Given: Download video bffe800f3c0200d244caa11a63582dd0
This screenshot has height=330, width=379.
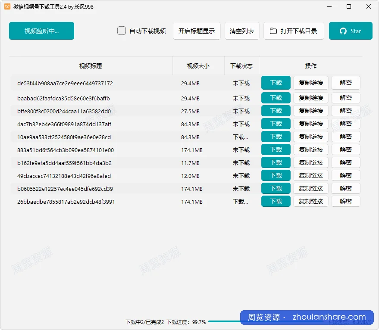Looking at the screenshot, I should [x=276, y=111].
